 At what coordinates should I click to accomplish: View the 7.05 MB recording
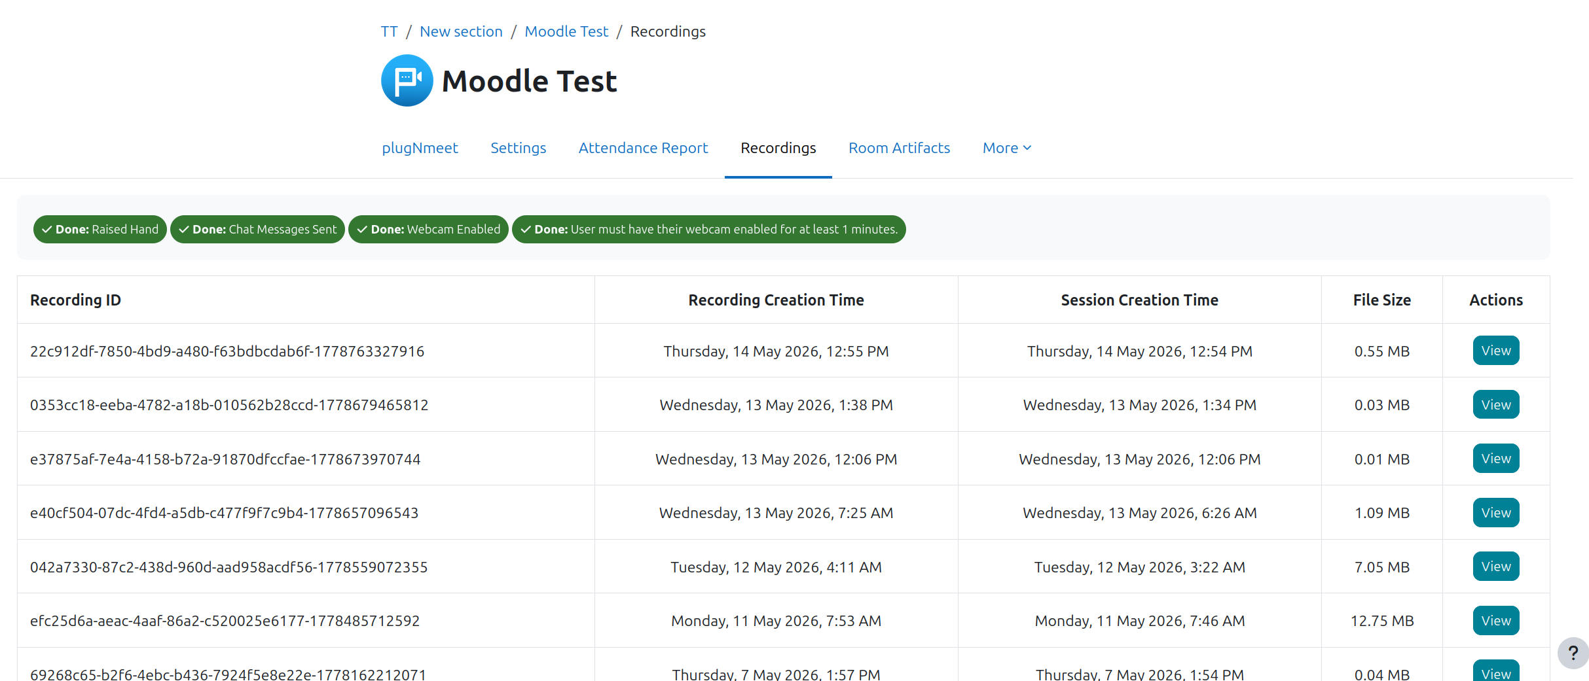pos(1496,567)
